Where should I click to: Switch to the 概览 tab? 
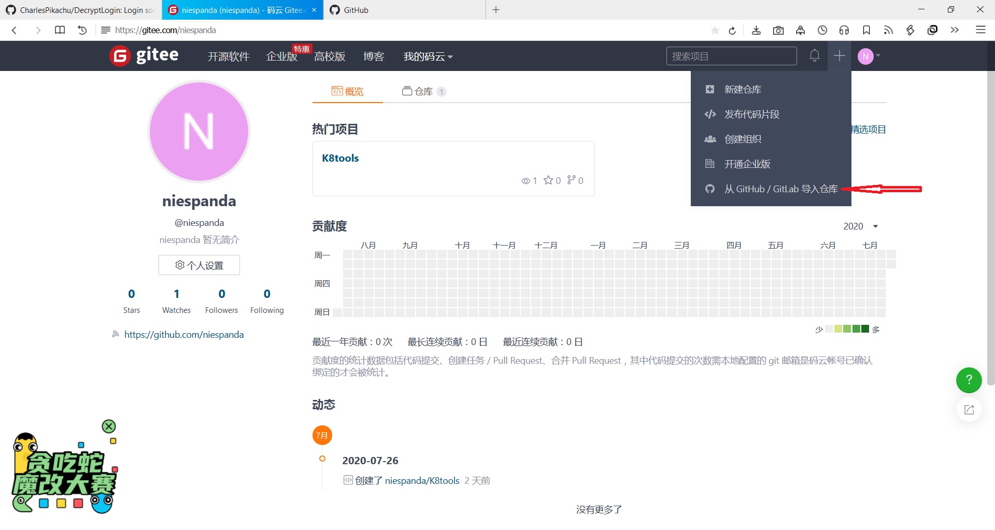tap(348, 92)
